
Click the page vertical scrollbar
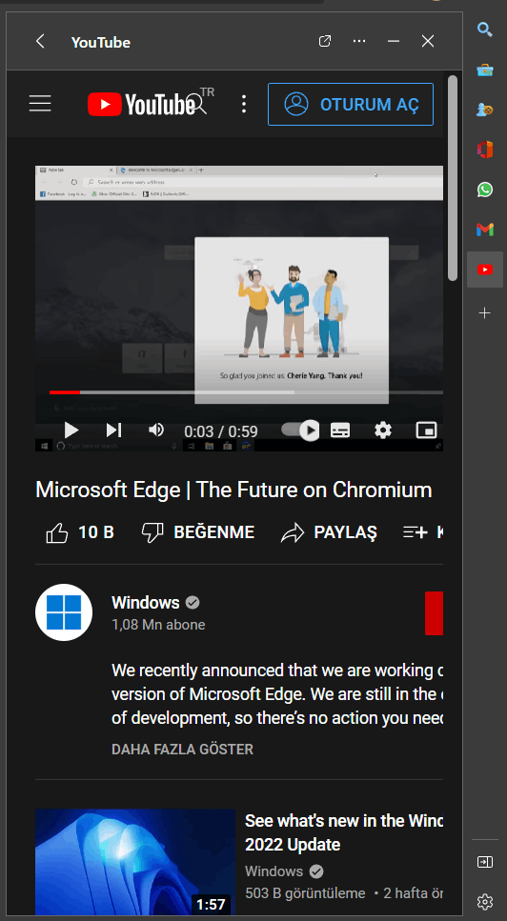click(453, 178)
